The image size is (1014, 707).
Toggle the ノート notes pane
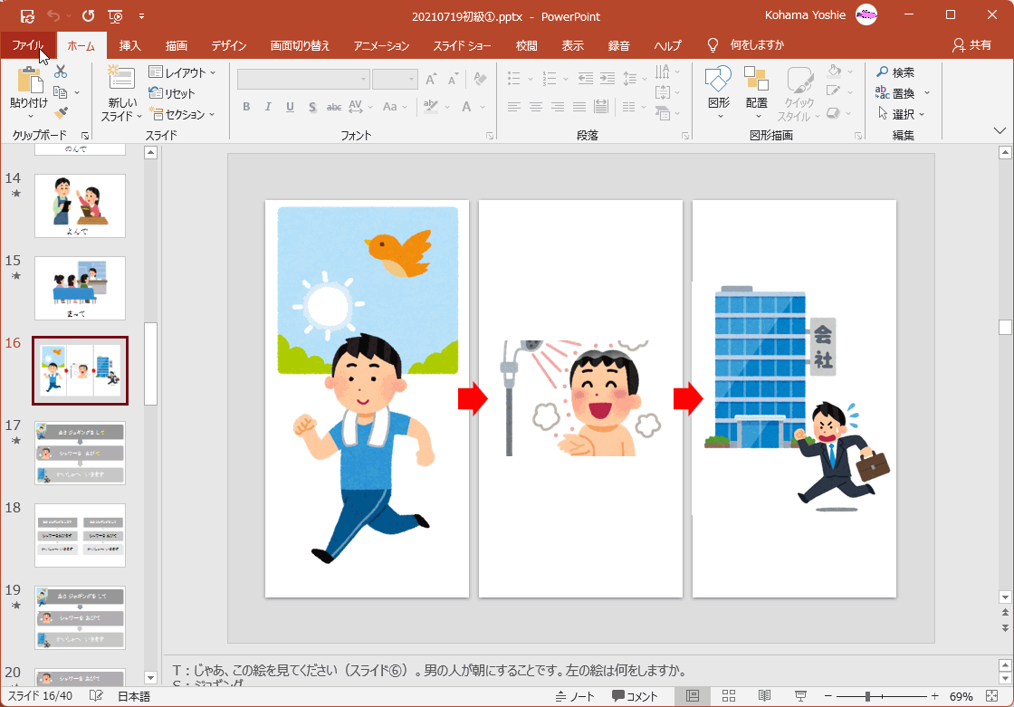pos(575,696)
